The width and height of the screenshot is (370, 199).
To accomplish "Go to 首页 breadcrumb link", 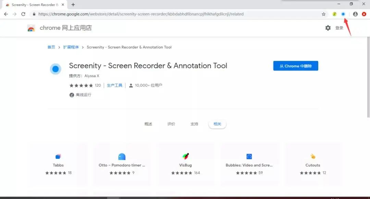I will 51,47.
